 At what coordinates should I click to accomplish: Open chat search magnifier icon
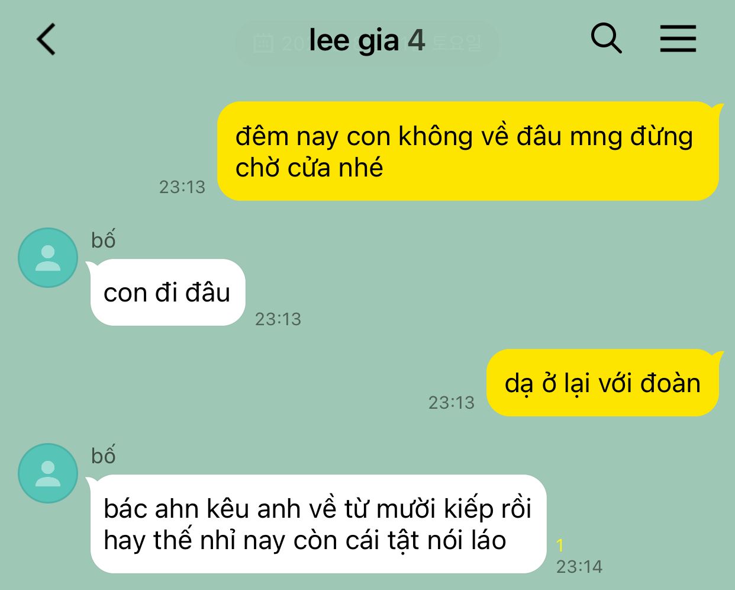point(606,39)
